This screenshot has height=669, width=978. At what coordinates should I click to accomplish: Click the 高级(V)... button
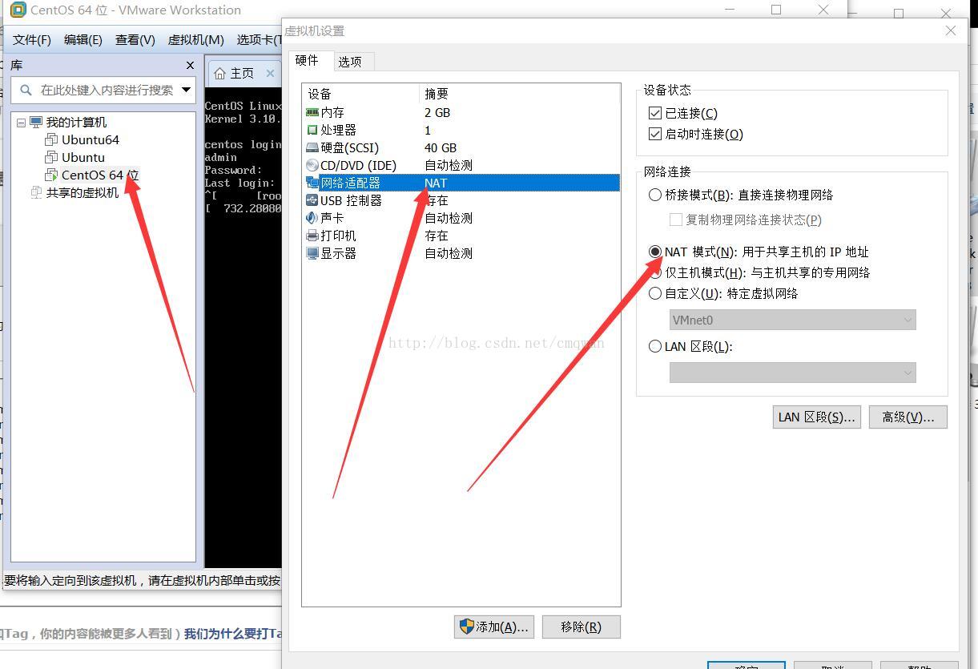[x=908, y=417]
